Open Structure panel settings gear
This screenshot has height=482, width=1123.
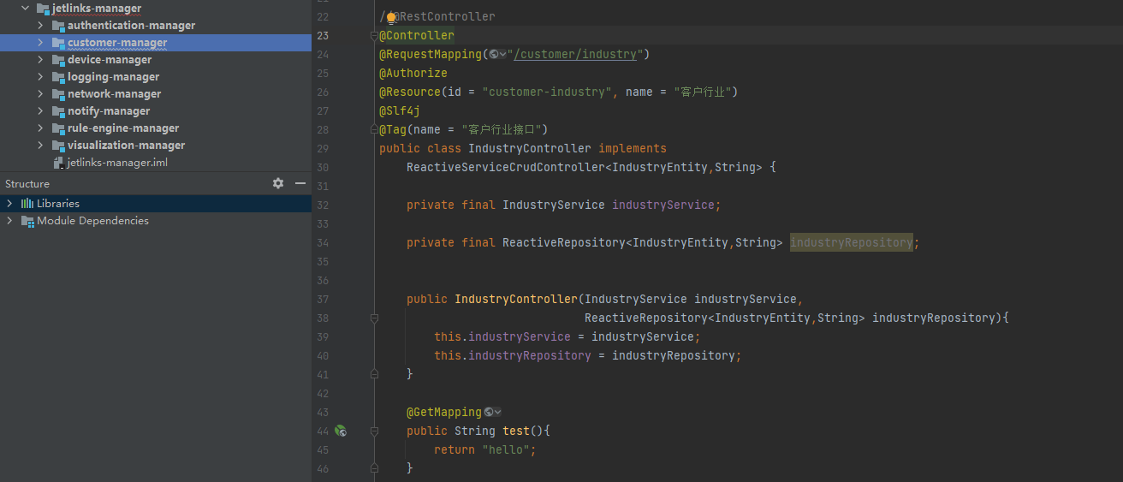click(278, 183)
